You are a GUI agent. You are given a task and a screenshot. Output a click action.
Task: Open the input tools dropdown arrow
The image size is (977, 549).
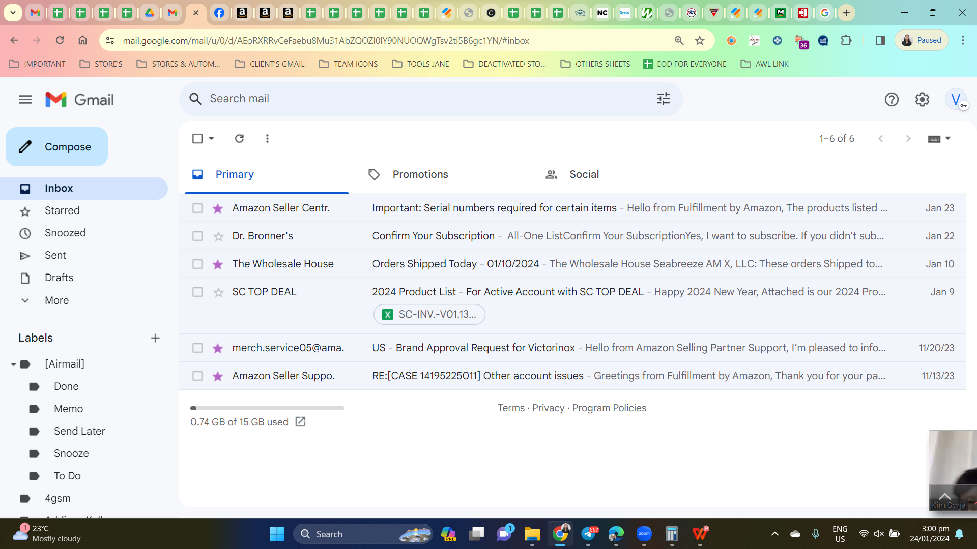point(948,138)
